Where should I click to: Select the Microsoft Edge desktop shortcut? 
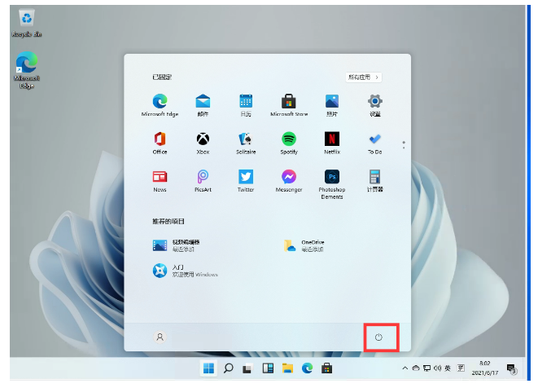pyautogui.click(x=26, y=70)
